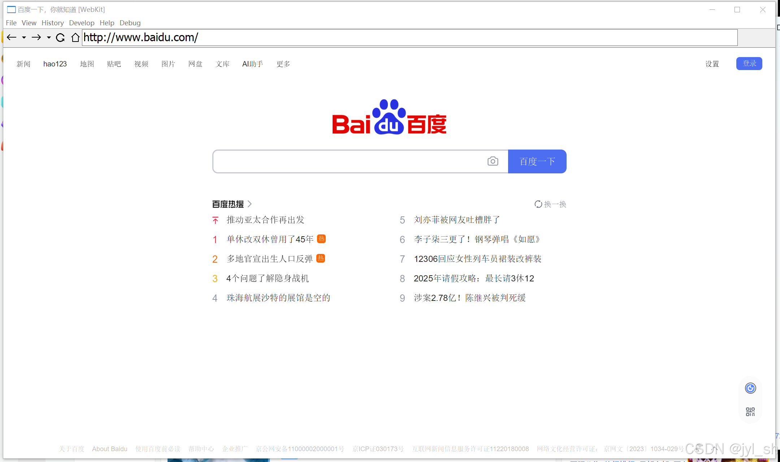Open trending item 李子柒三更了
The image size is (780, 462).
477,239
